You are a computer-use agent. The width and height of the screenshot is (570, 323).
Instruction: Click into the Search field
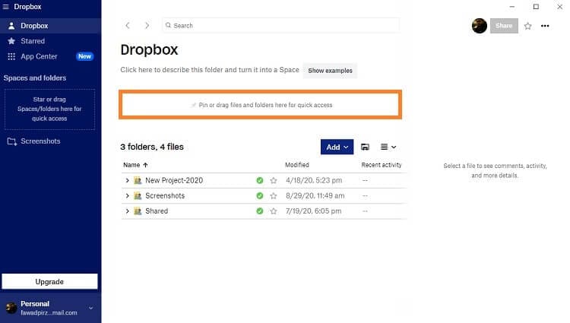(281, 25)
